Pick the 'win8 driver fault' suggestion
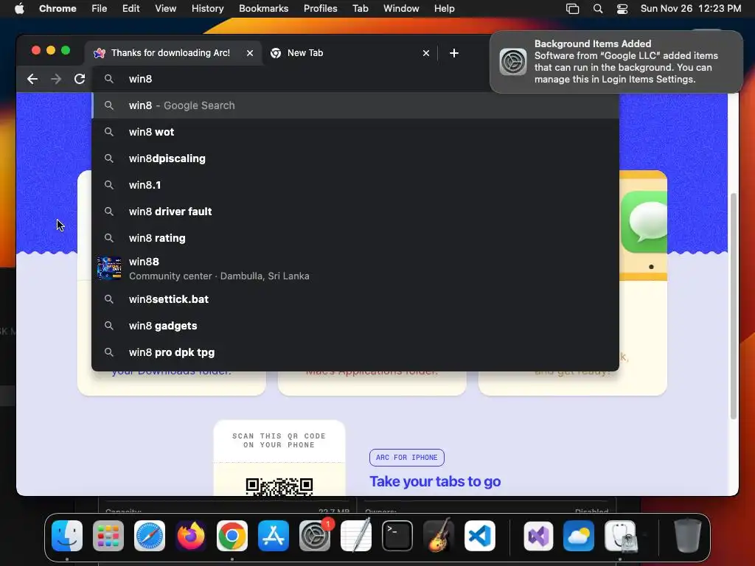The width and height of the screenshot is (755, 566). pos(355,212)
